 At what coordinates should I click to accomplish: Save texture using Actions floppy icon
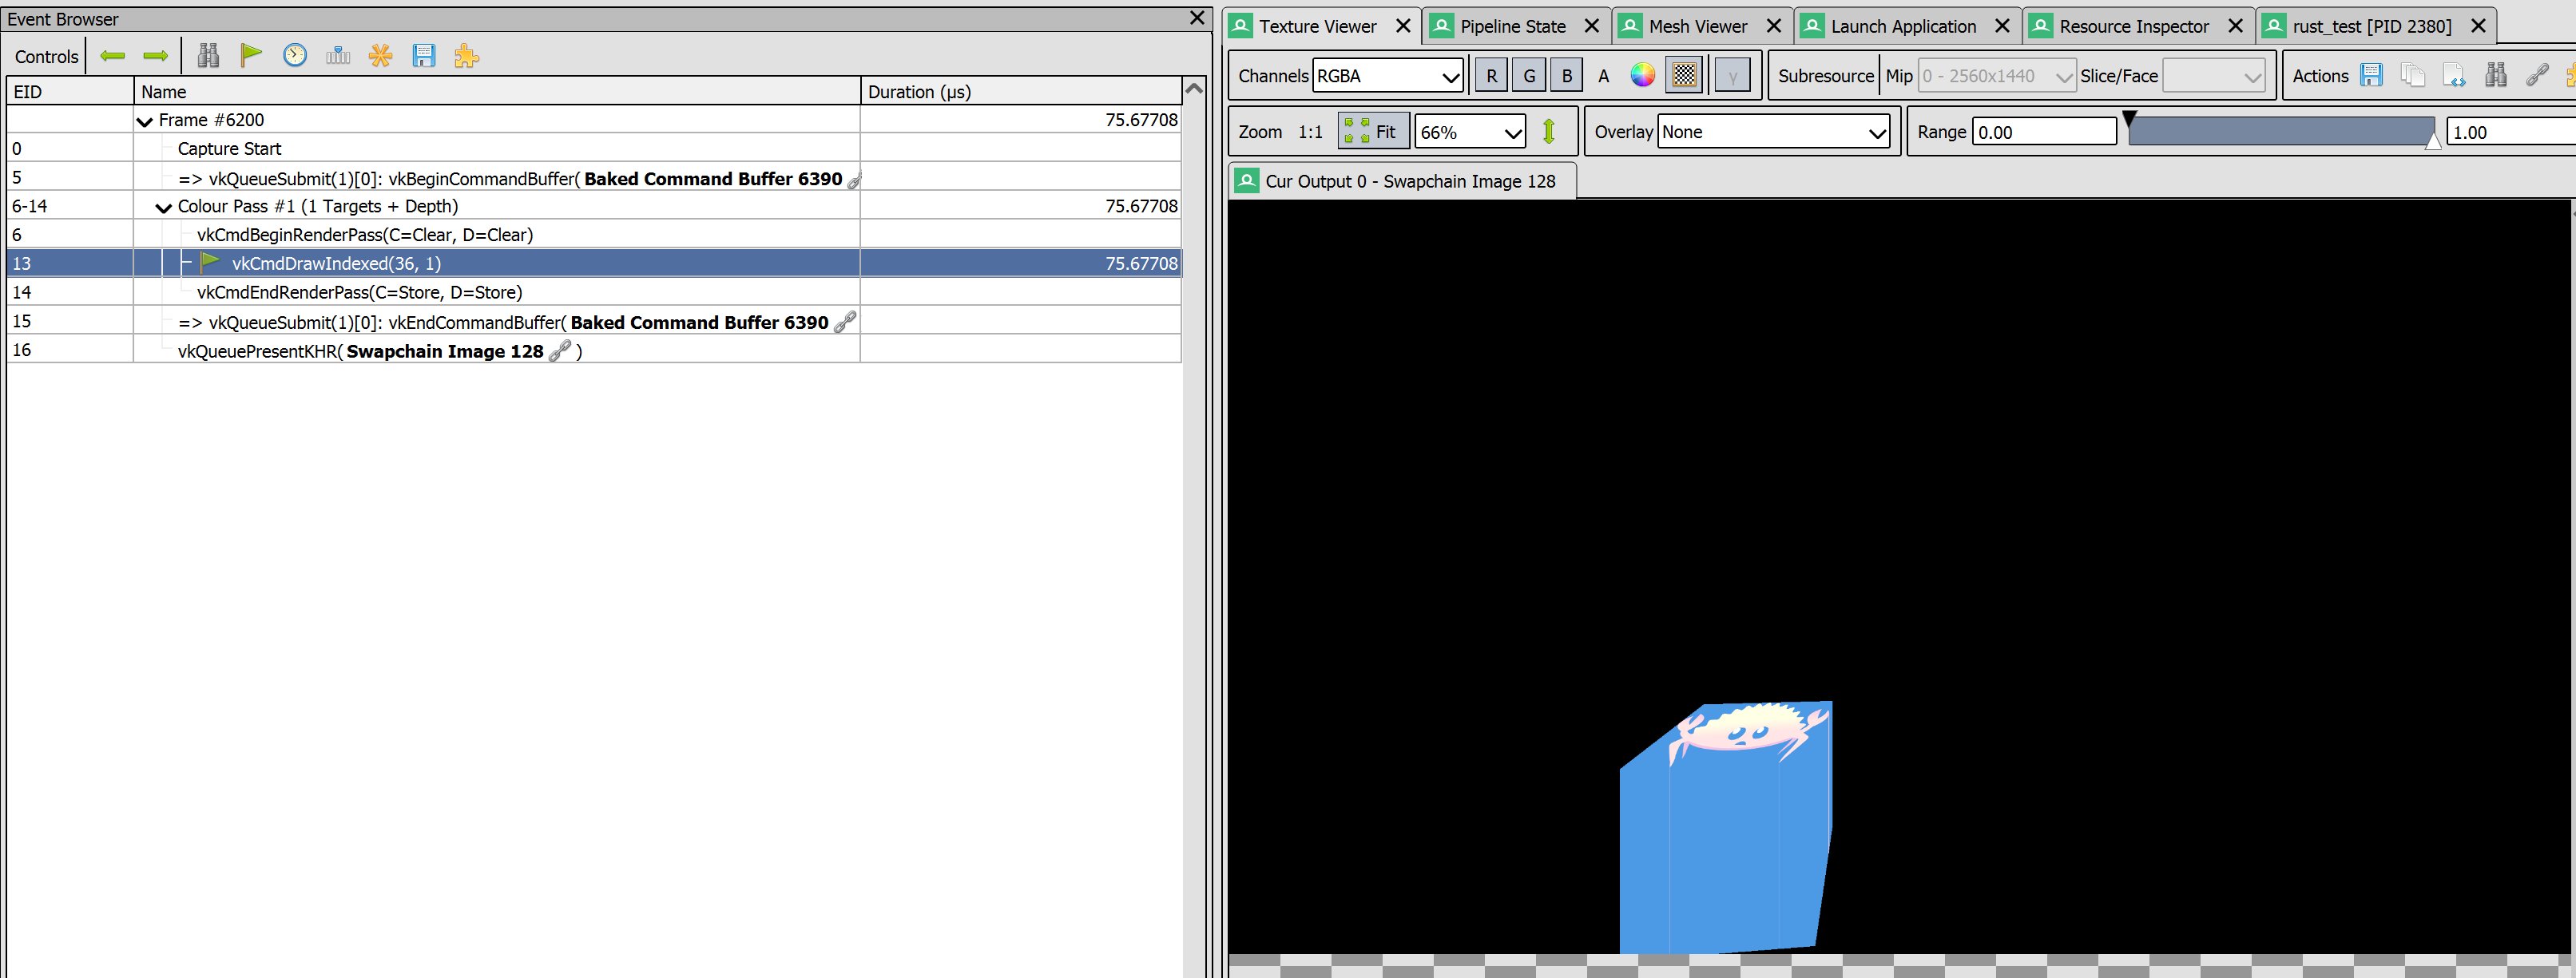[2371, 75]
